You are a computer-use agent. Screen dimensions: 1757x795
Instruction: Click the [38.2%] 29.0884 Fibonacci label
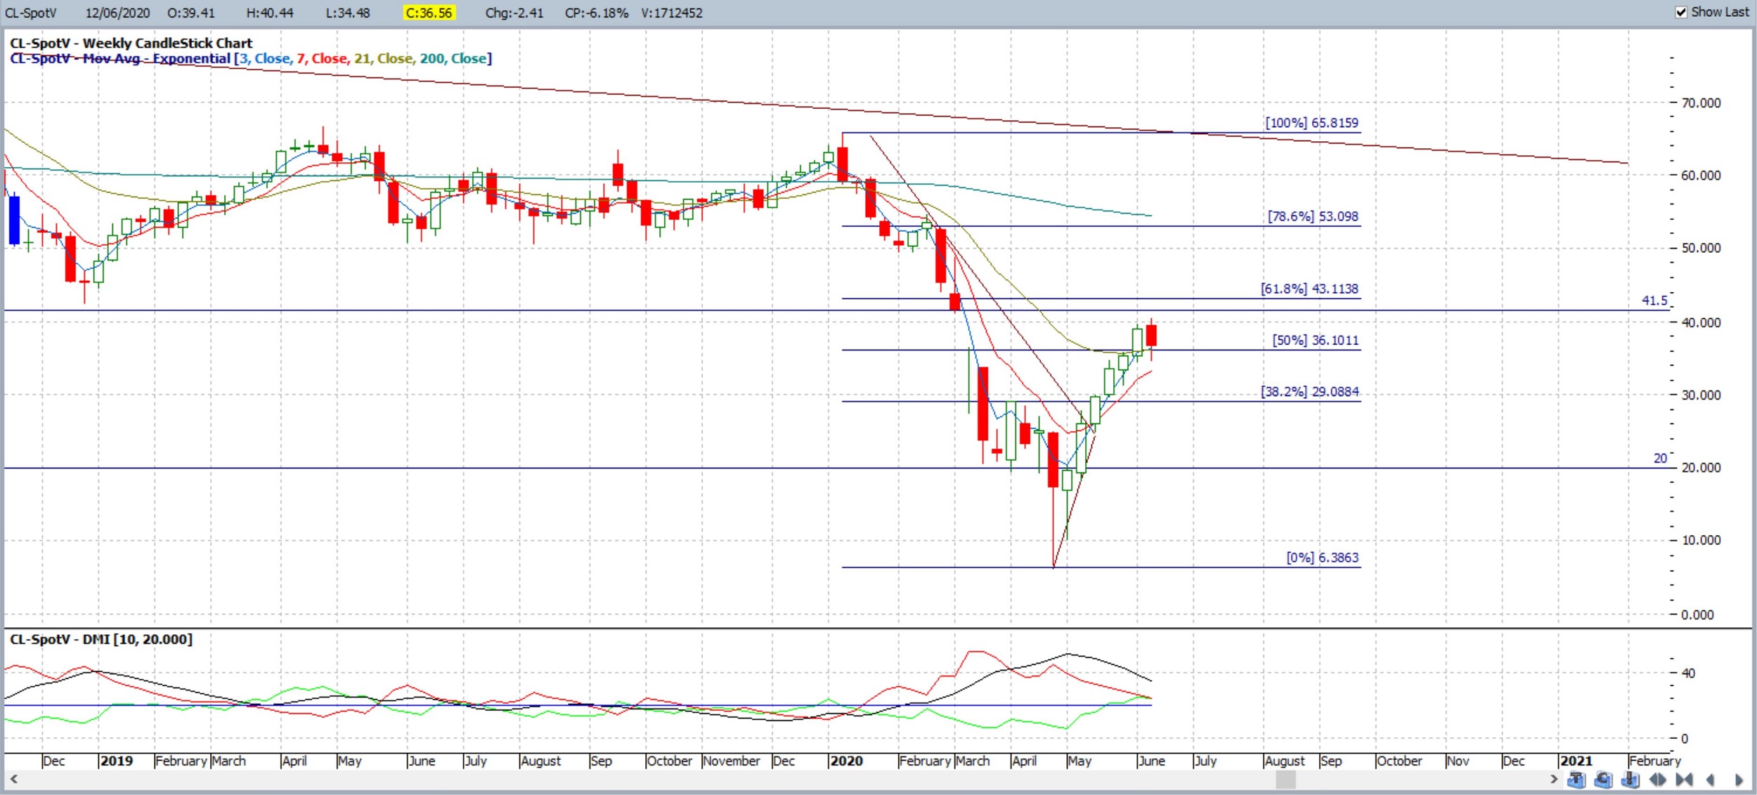click(1310, 391)
